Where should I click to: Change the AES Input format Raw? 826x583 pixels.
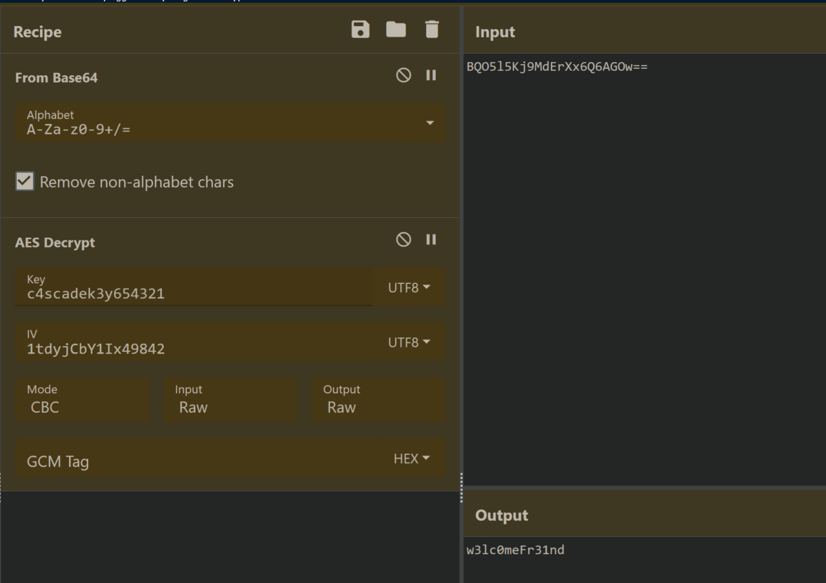(230, 400)
